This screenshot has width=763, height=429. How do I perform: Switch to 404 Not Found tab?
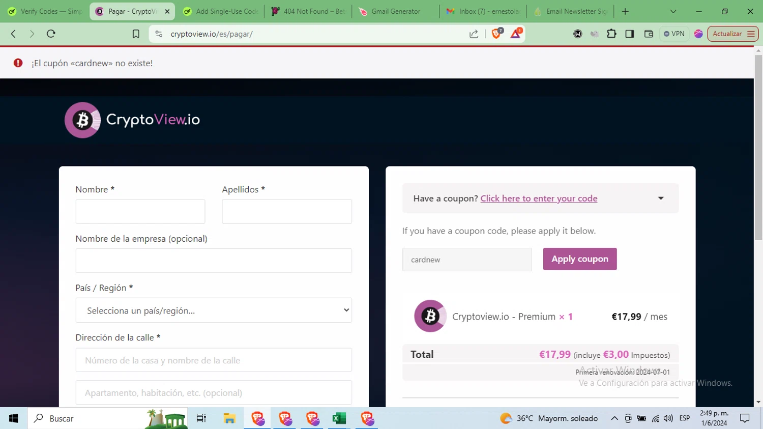pos(308,11)
